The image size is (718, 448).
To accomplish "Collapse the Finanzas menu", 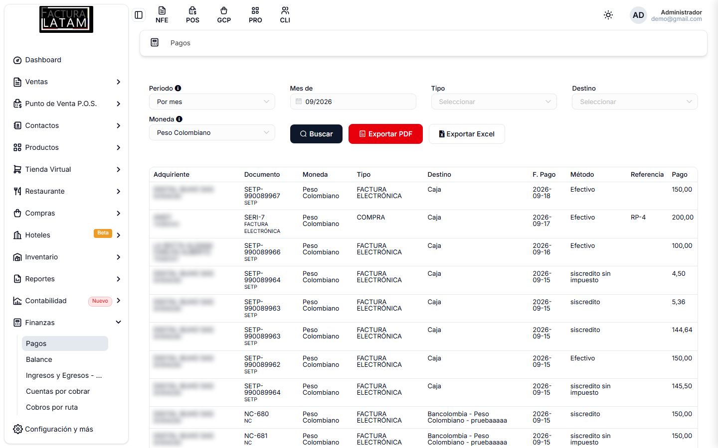I will pyautogui.click(x=66, y=323).
